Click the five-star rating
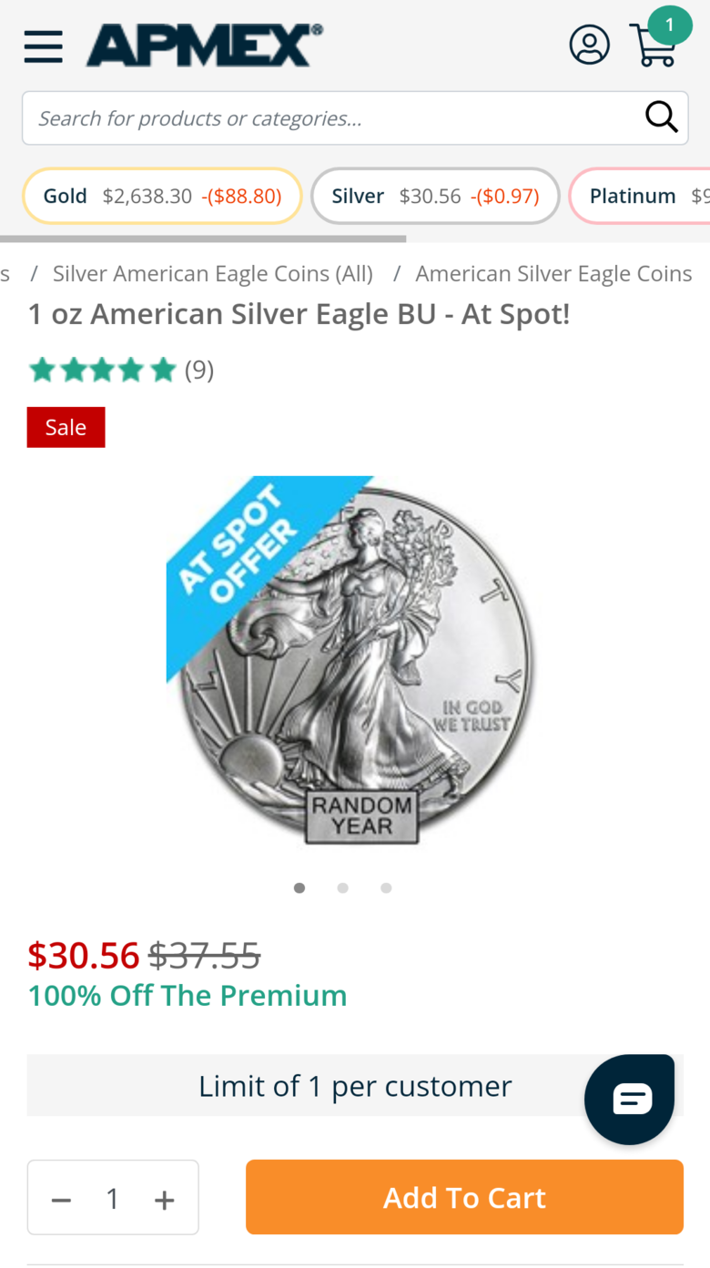The width and height of the screenshot is (710, 1268). pyautogui.click(x=102, y=370)
